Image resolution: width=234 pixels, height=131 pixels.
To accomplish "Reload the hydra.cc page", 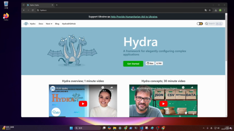I will pyautogui.click(x=33, y=10).
